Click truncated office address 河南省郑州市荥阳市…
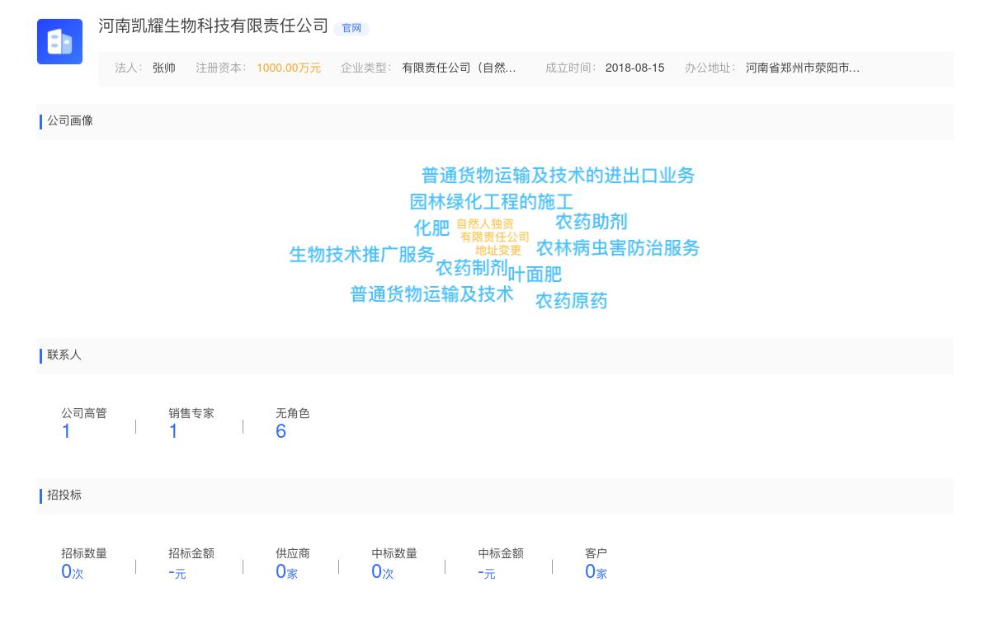 (x=803, y=68)
